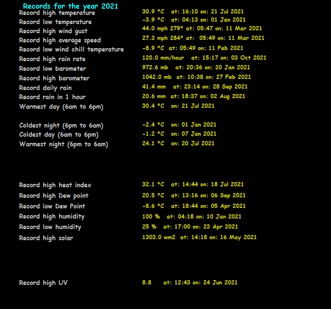This screenshot has height=309, width=331.
Task: Select the 'Record high temperature' label
Action: pos(57,13)
